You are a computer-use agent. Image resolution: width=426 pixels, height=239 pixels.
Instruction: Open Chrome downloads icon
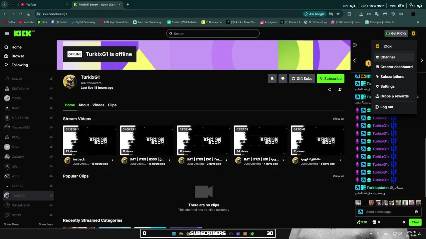tap(361, 14)
